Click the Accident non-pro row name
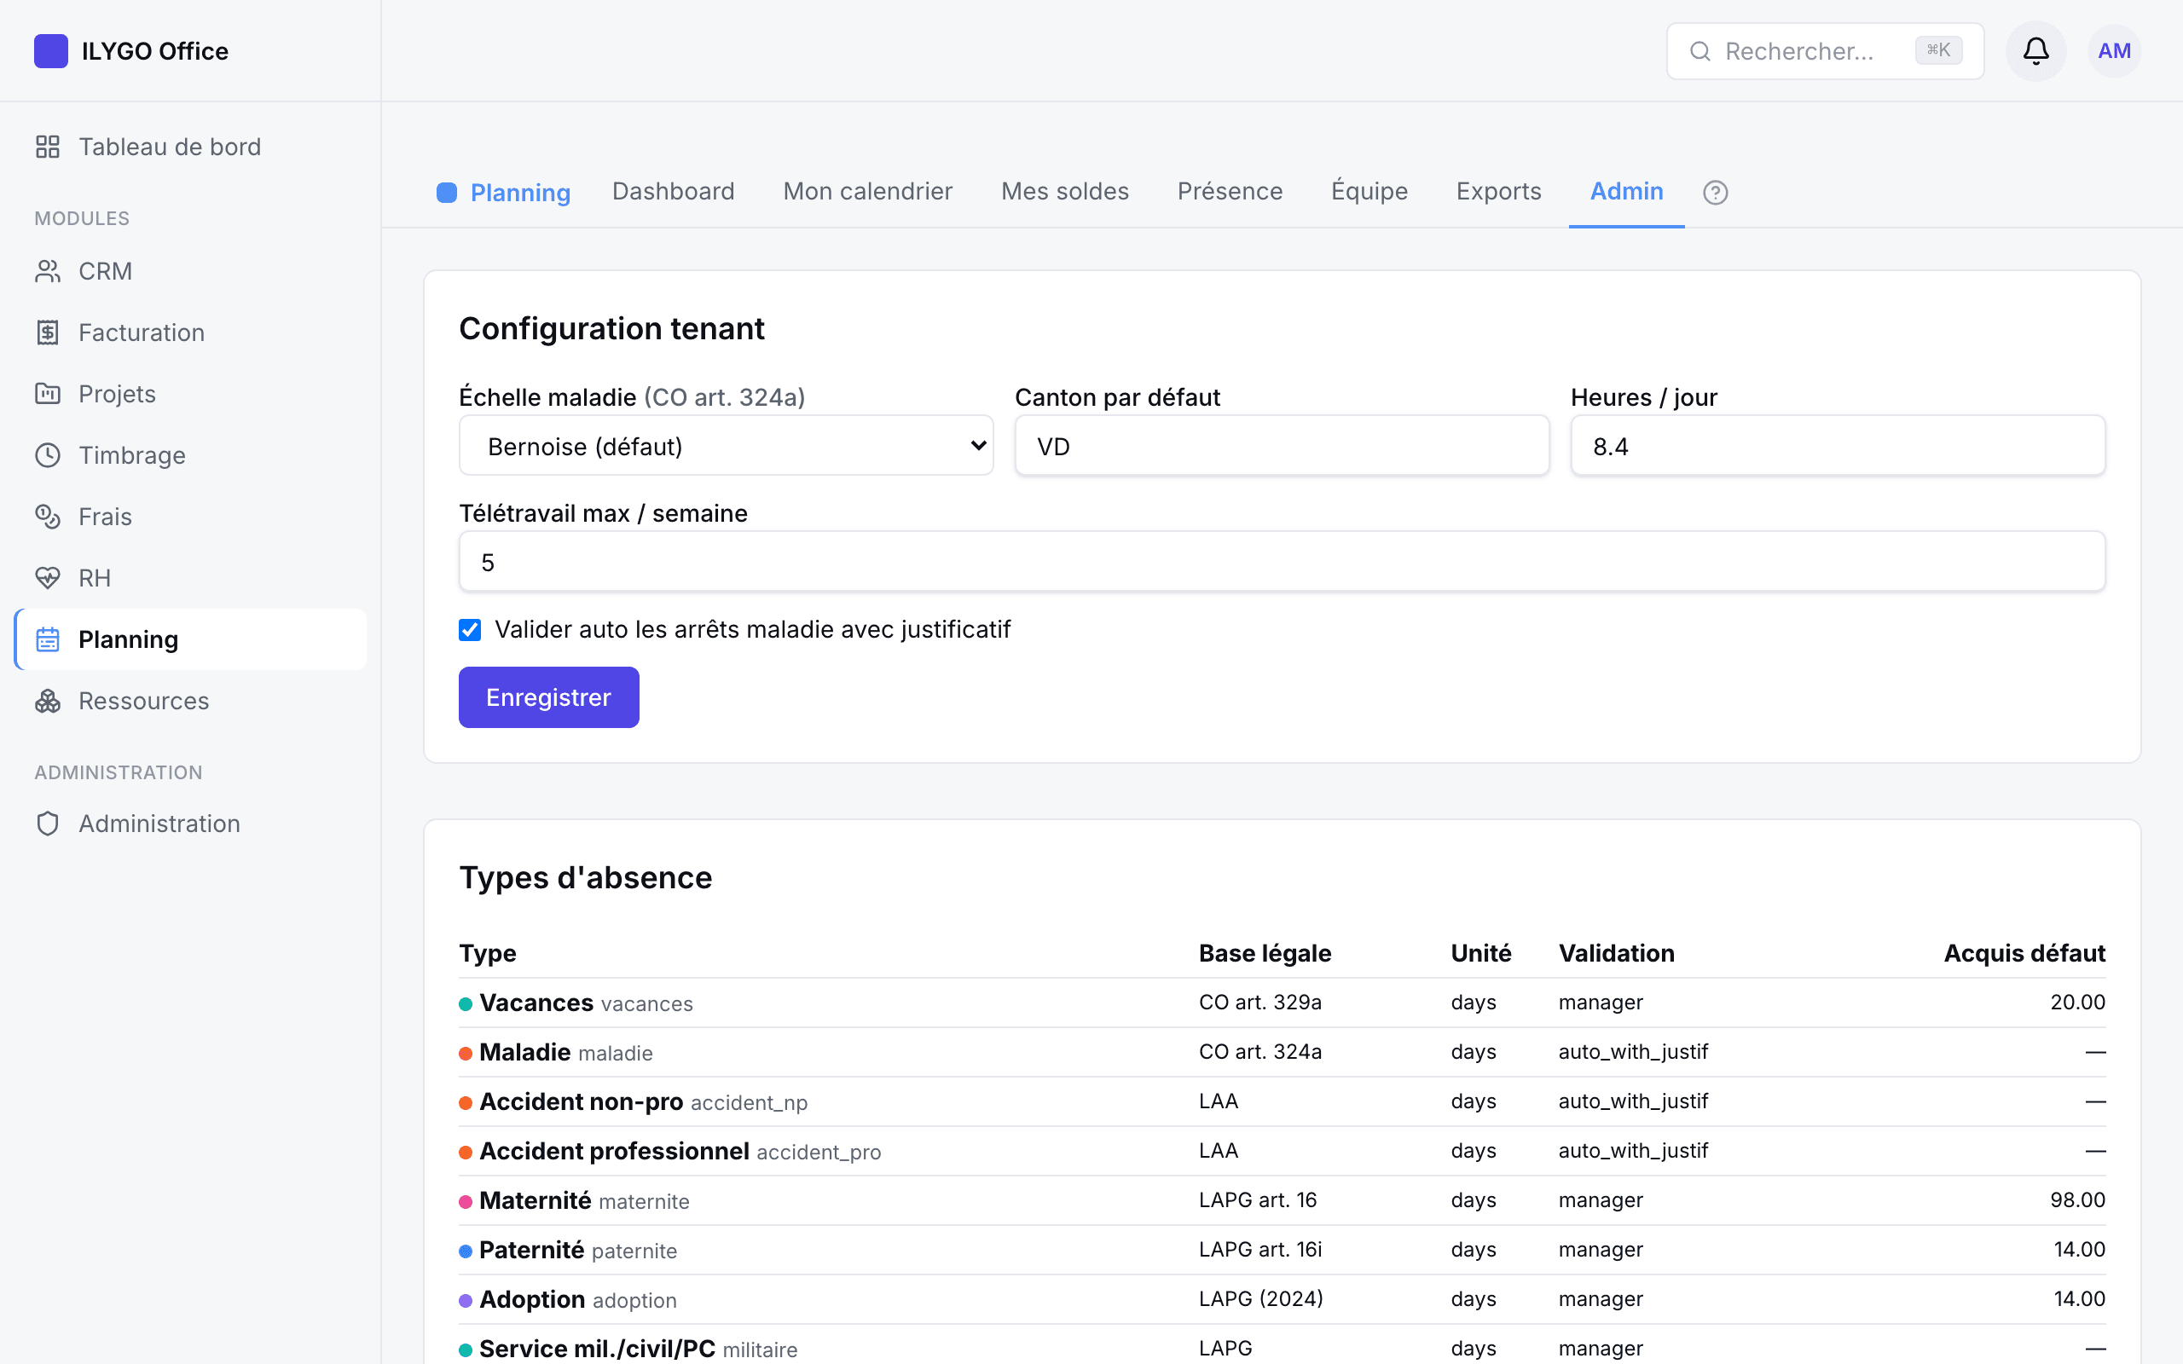 tap(581, 1101)
